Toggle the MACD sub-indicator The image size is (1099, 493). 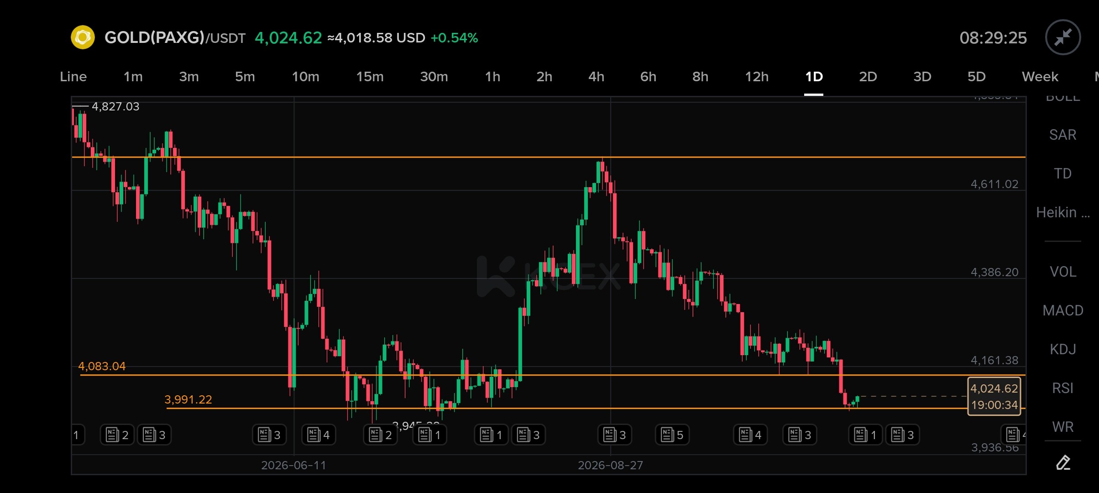pos(1062,310)
